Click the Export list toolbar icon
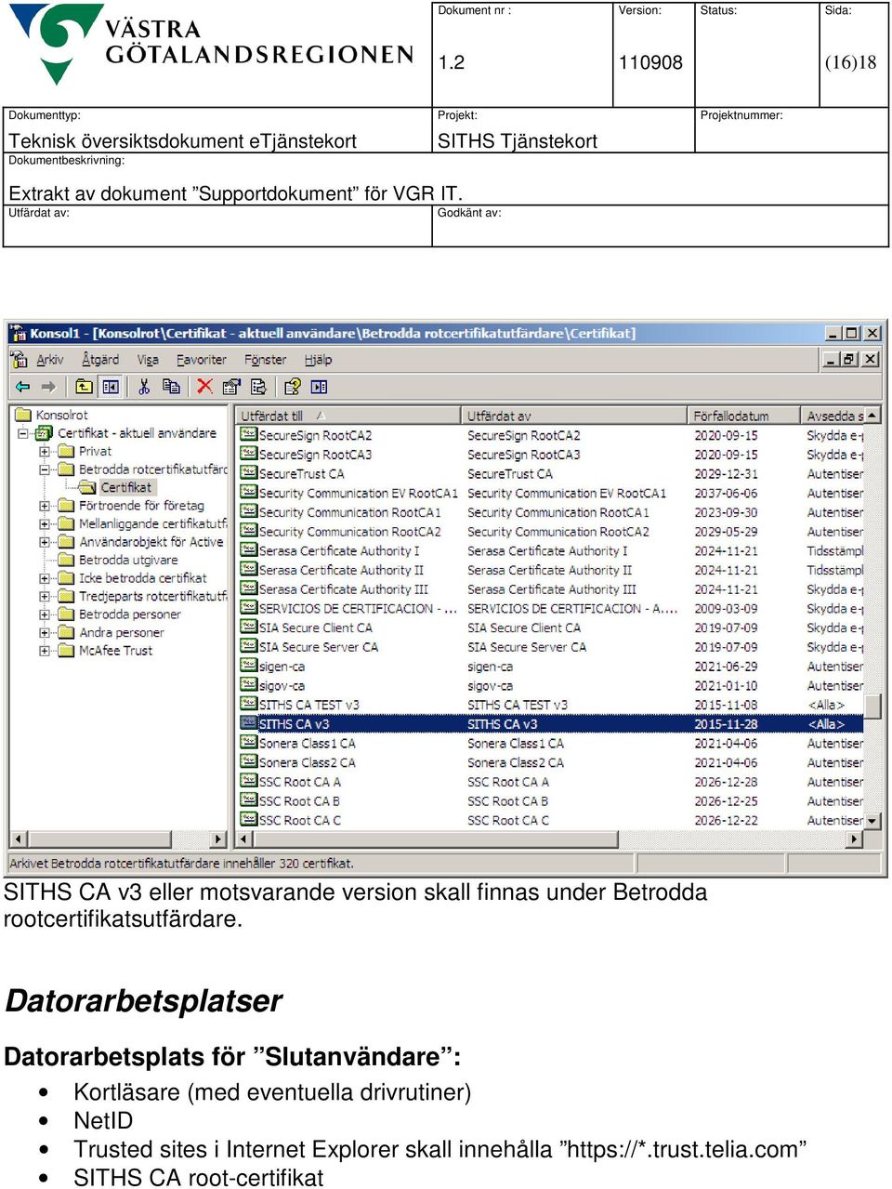 pos(258,386)
